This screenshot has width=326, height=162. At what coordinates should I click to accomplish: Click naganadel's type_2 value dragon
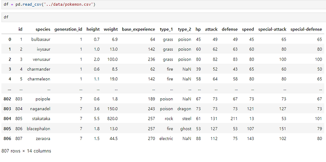[x=184, y=109]
